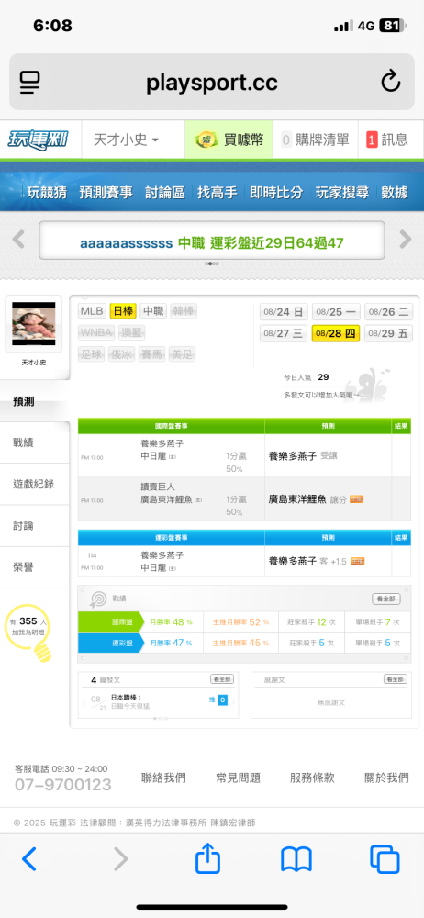The height and width of the screenshot is (918, 424).
Task: Select the MLB league filter
Action: [x=92, y=311]
